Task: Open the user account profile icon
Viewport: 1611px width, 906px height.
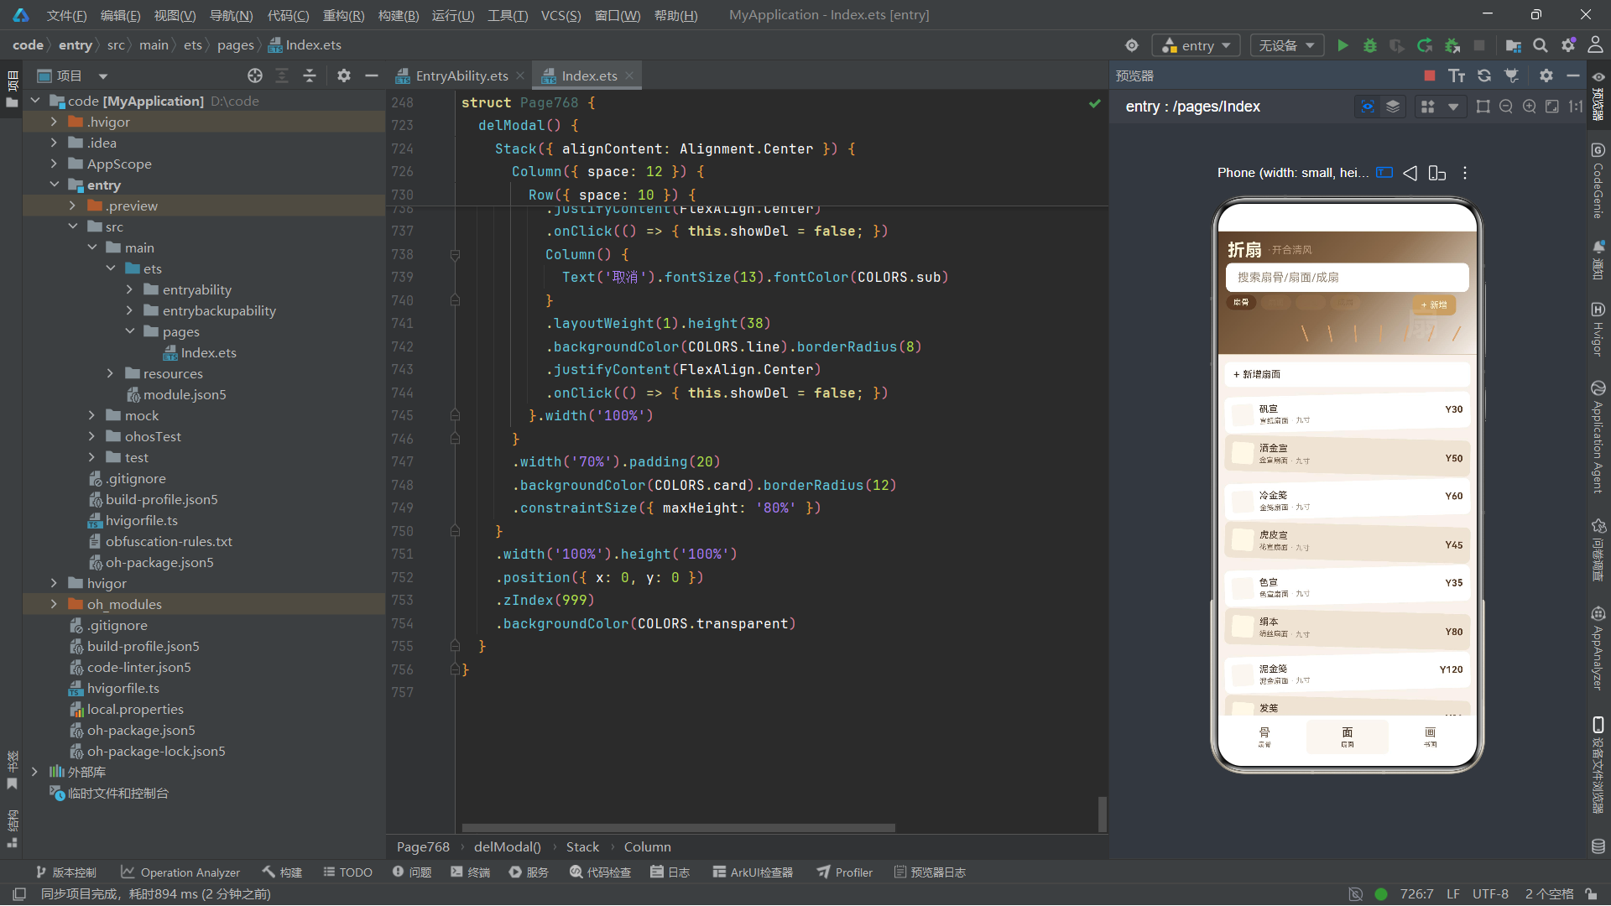Action: tap(1595, 45)
